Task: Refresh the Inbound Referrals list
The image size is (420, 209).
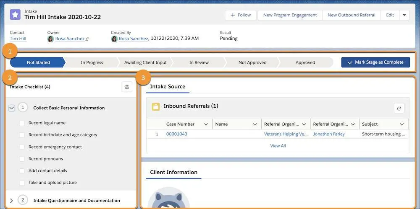Action: tap(399, 108)
